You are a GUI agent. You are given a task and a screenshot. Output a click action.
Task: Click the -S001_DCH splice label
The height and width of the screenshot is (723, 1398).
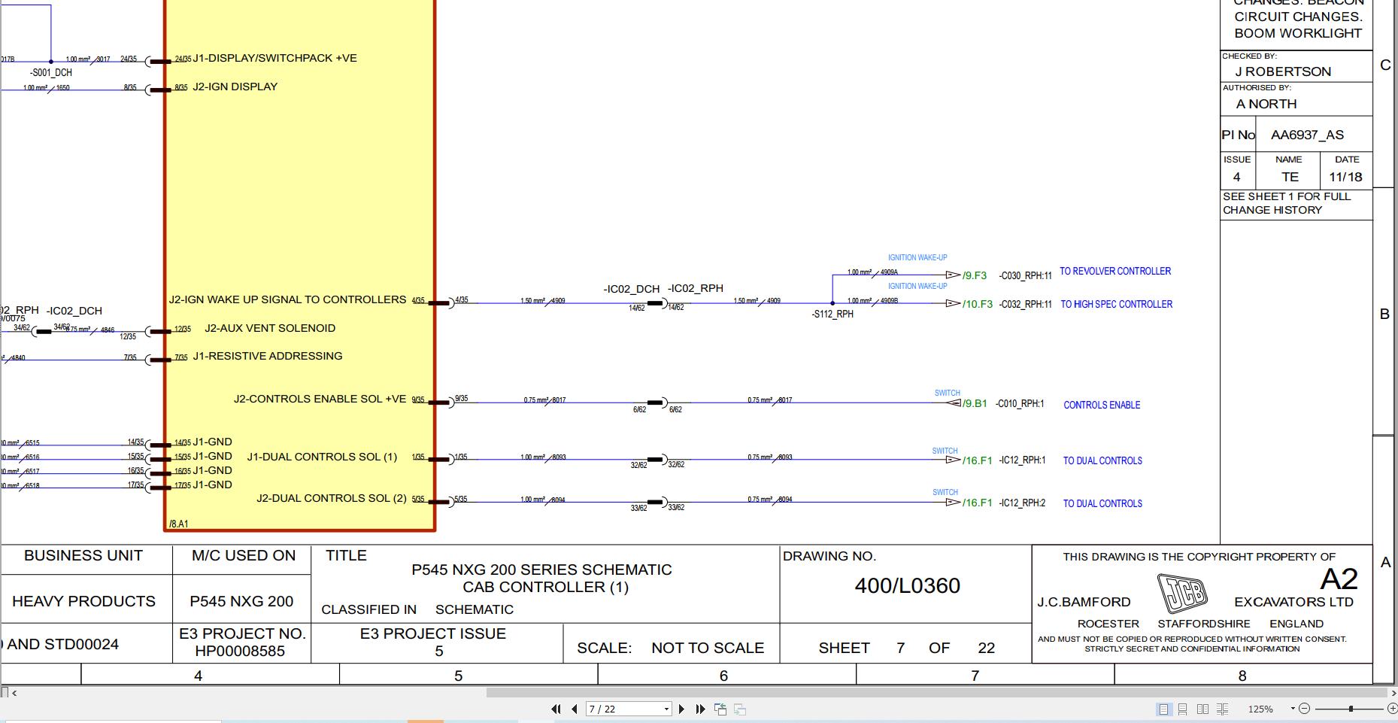click(51, 72)
